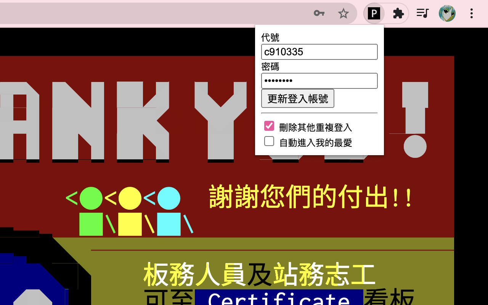The width and height of the screenshot is (488, 305).
Task: Open Chrome's password manager key icon
Action: point(319,13)
